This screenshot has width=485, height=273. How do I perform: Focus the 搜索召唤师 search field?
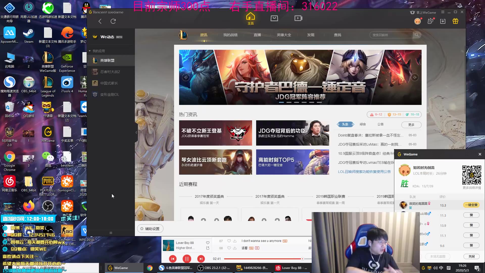pos(391,35)
